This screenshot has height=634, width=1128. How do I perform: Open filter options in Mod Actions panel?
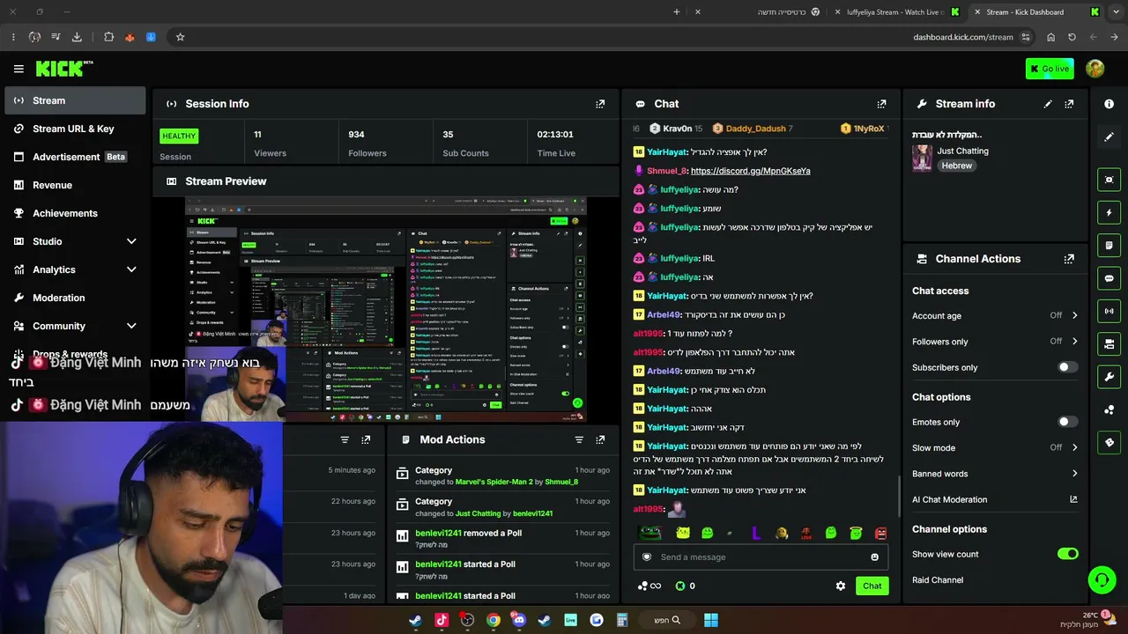click(579, 439)
